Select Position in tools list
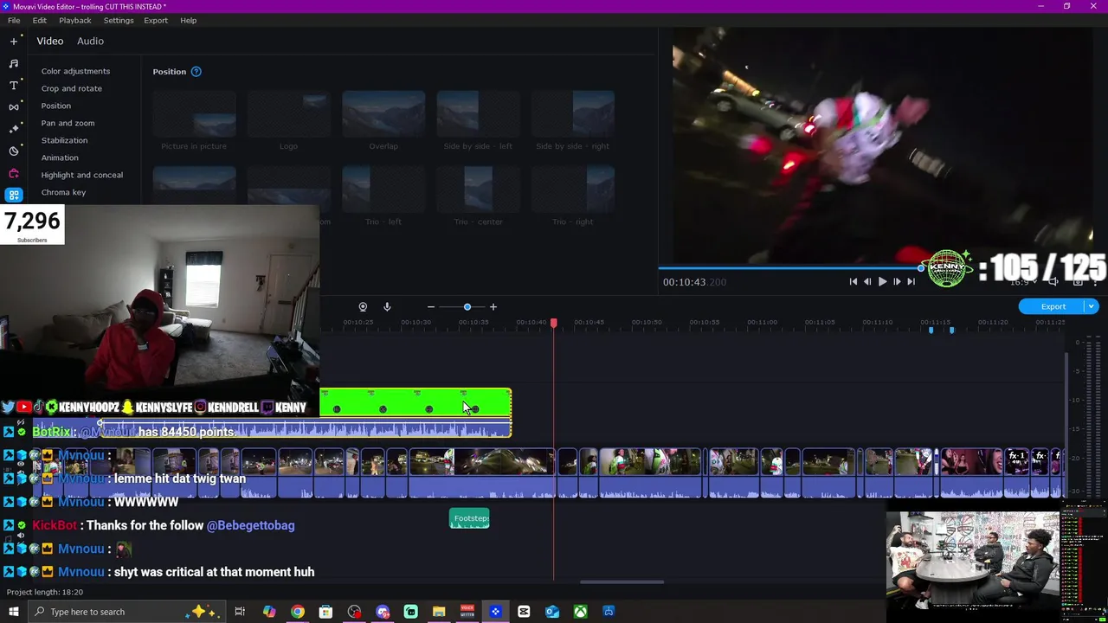Viewport: 1108px width, 623px height. click(56, 106)
